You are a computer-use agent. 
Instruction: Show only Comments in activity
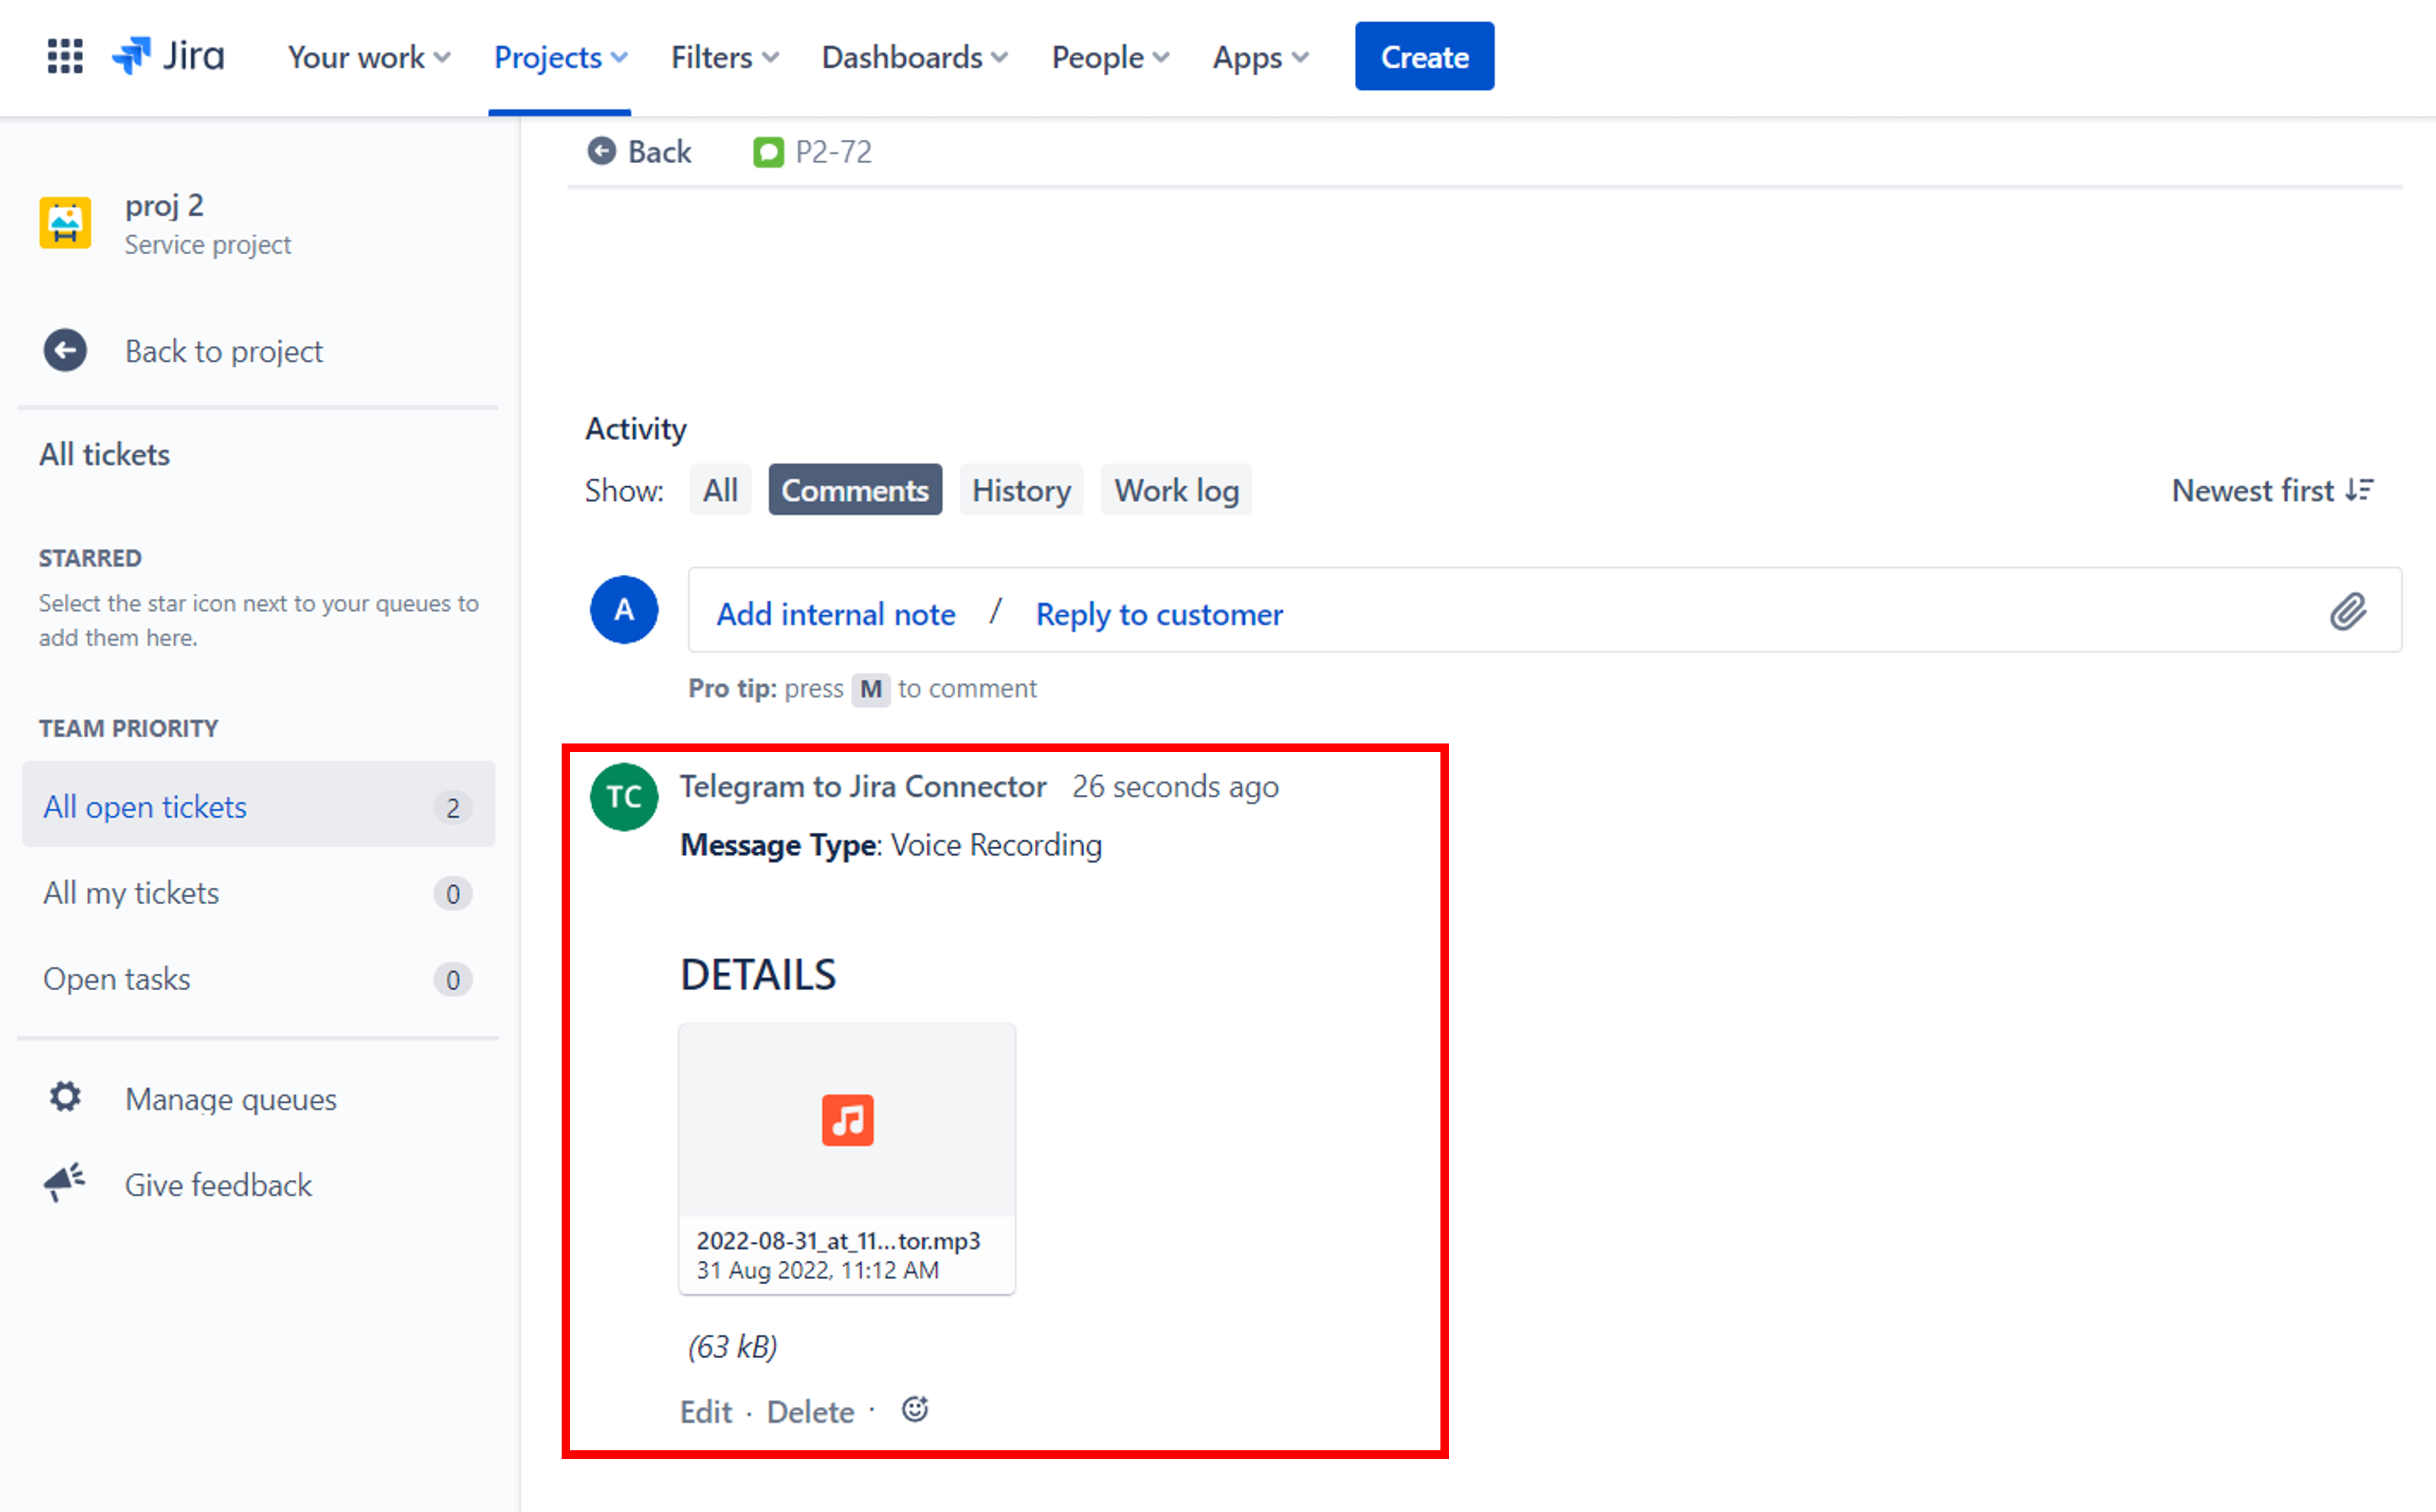[x=854, y=490]
